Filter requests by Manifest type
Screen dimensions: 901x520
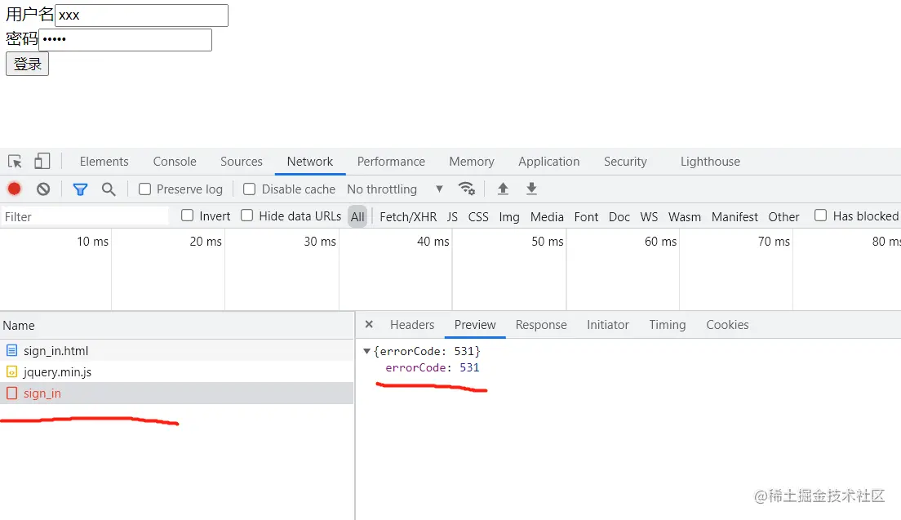(735, 216)
